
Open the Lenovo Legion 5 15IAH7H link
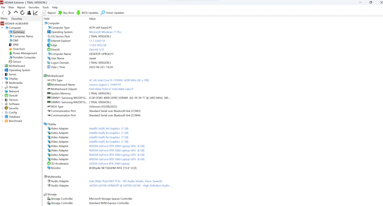[x=105, y=84]
